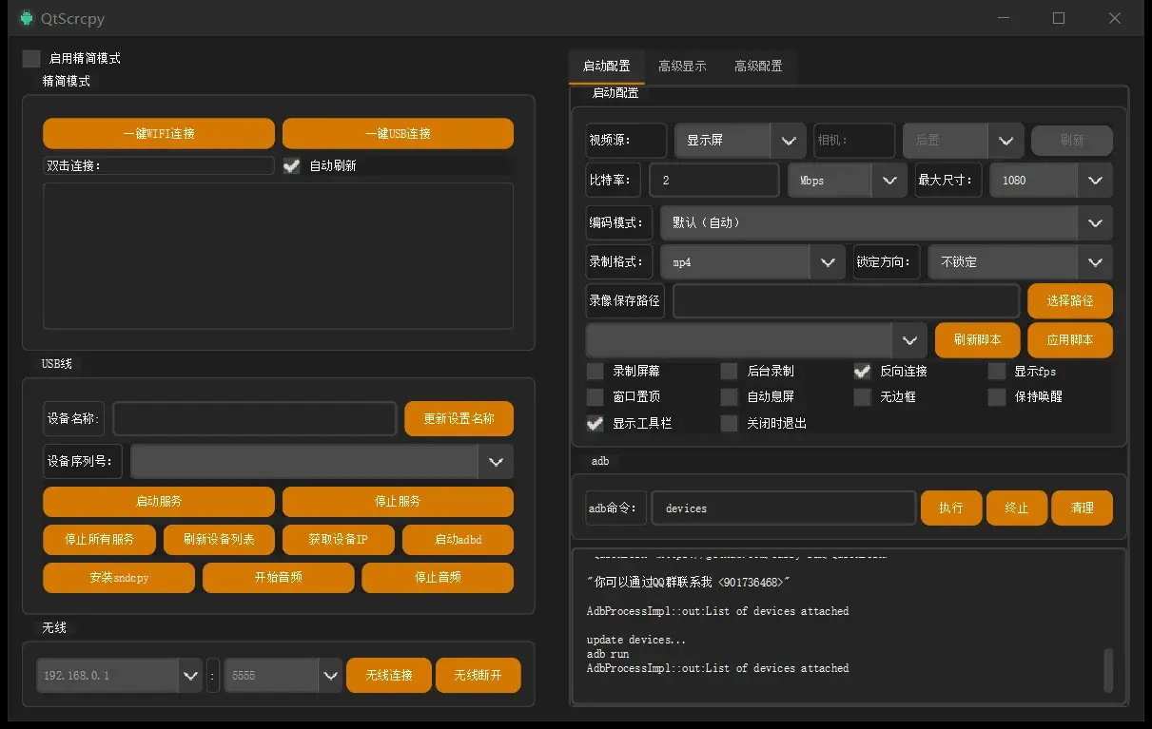
Task: Switch to the 启动配置 tab
Action: [x=606, y=67]
